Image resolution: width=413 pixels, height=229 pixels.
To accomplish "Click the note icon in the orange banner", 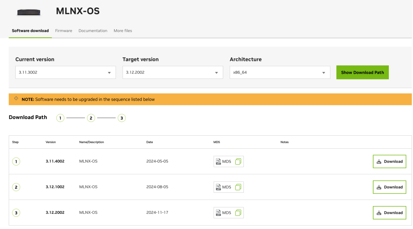I will (x=16, y=99).
